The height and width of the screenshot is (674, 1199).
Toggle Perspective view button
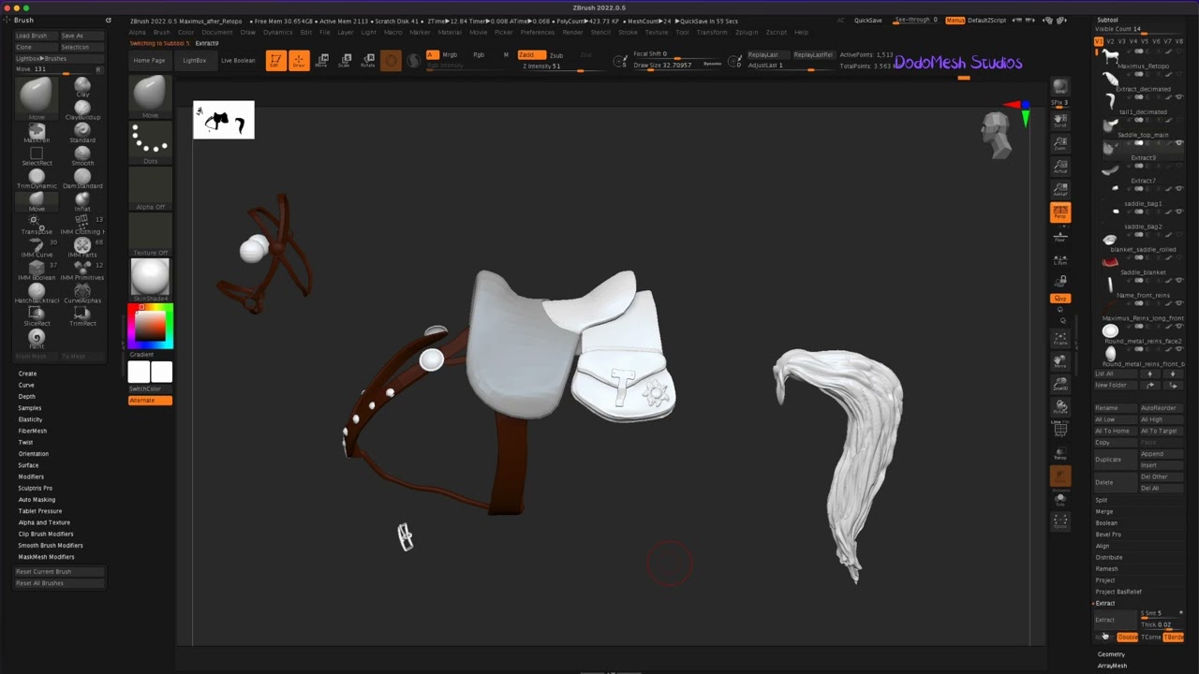click(1060, 212)
